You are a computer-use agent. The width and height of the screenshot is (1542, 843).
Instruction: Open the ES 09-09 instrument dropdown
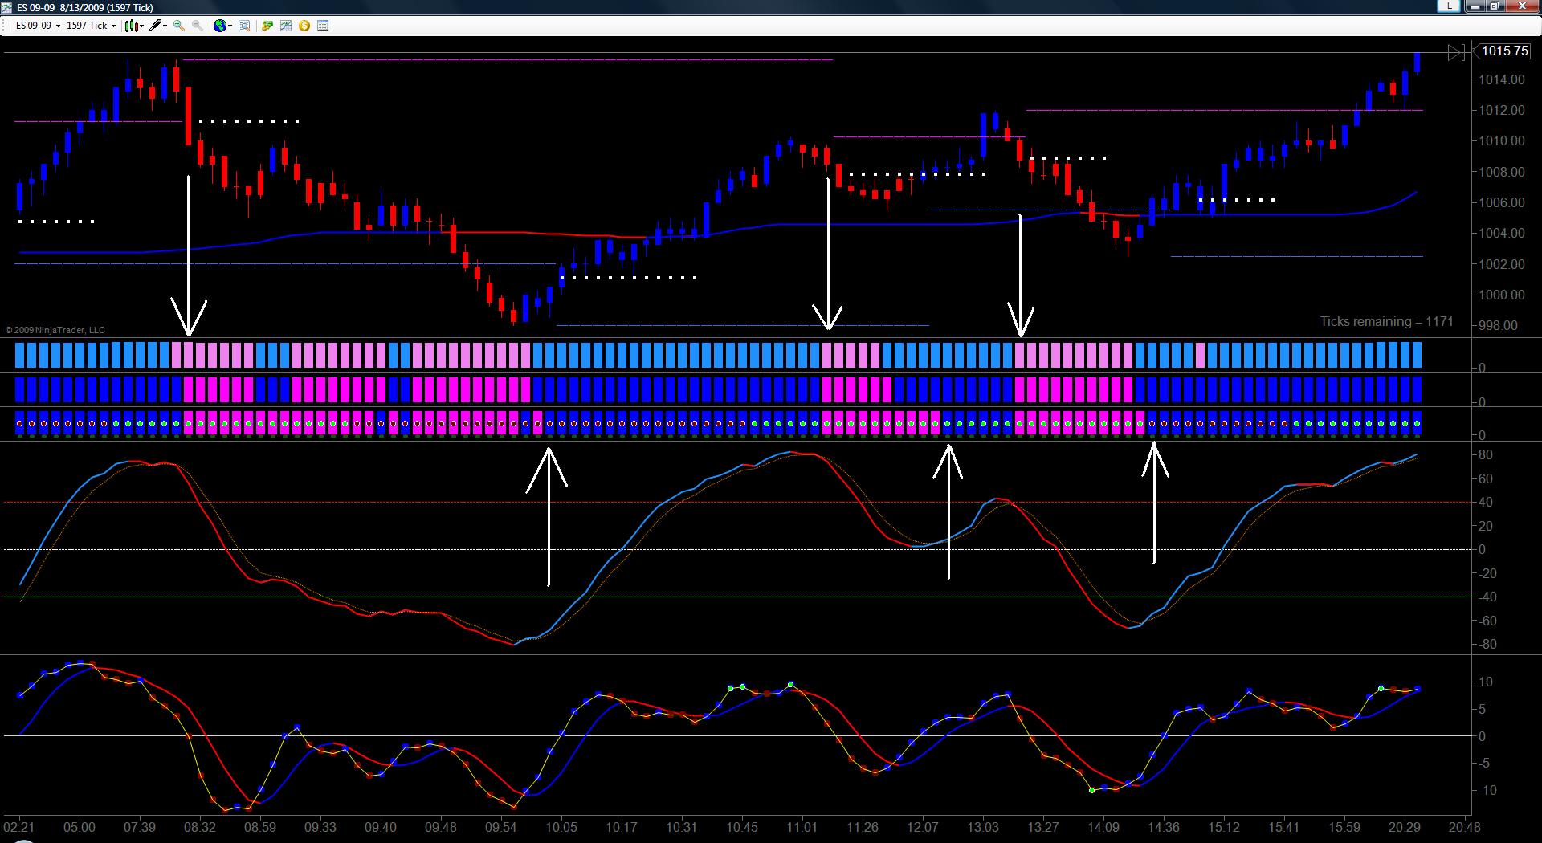click(x=38, y=26)
